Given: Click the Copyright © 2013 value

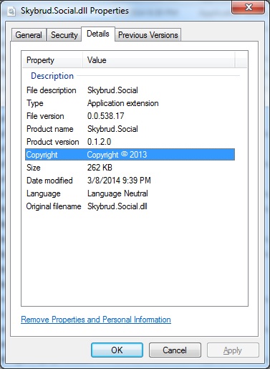Looking at the screenshot, I should pos(117,155).
